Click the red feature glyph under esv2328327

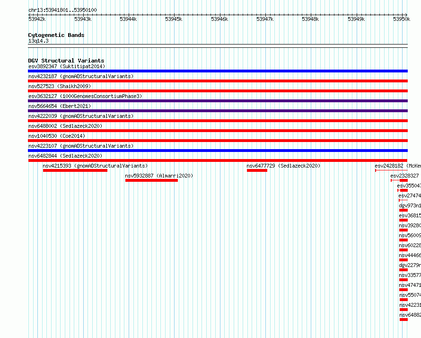[399, 180]
